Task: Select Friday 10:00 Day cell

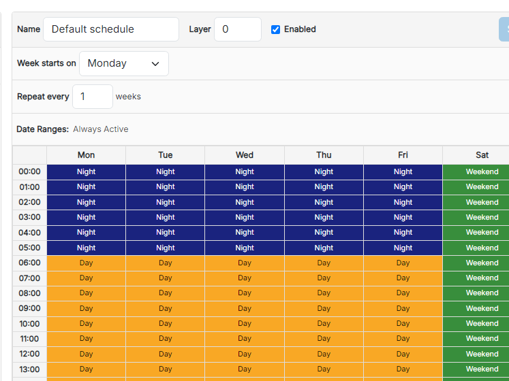Action: (403, 324)
